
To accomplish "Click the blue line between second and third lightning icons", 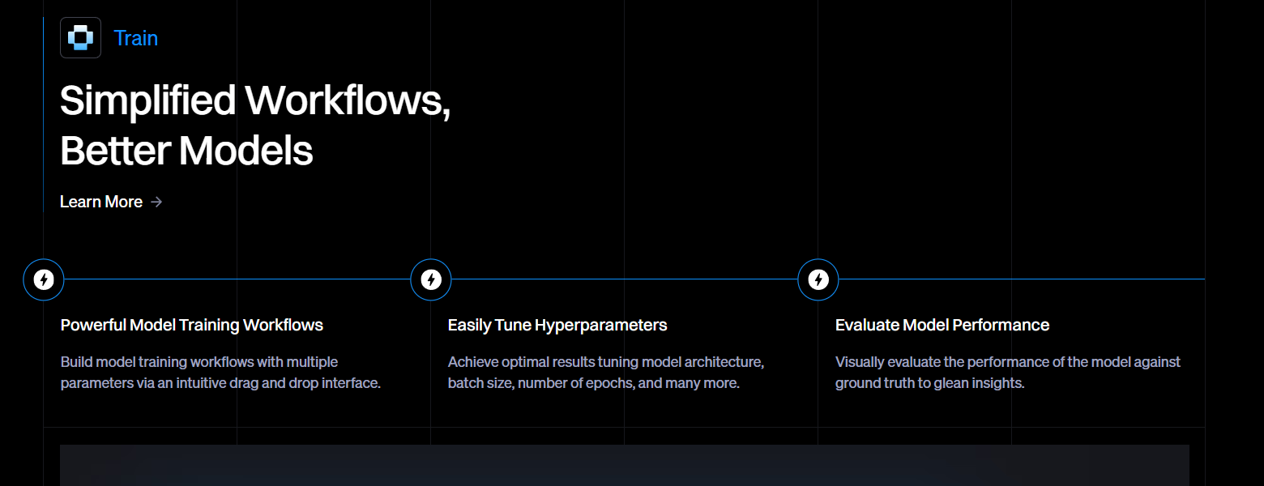I will point(624,279).
